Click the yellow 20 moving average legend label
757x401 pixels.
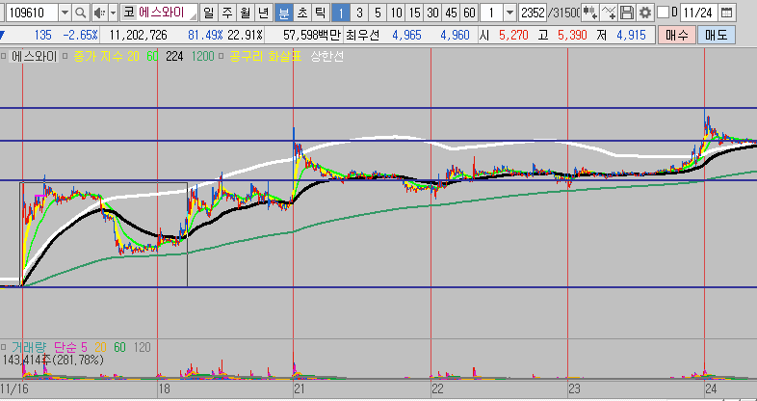133,57
